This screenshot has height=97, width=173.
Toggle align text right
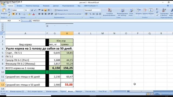[45, 14]
